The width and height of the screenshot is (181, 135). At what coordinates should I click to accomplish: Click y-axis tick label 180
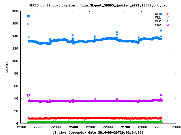15,11
